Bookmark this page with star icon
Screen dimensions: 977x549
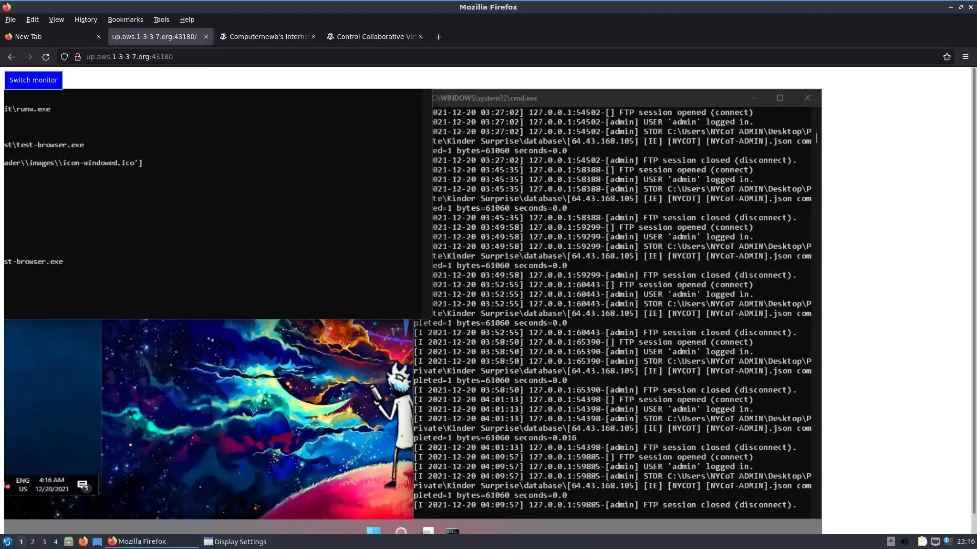coord(946,57)
